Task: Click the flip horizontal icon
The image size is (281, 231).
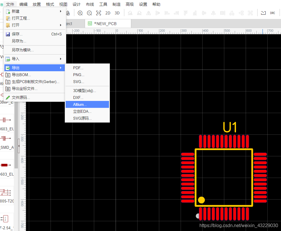Action: tap(149, 13)
